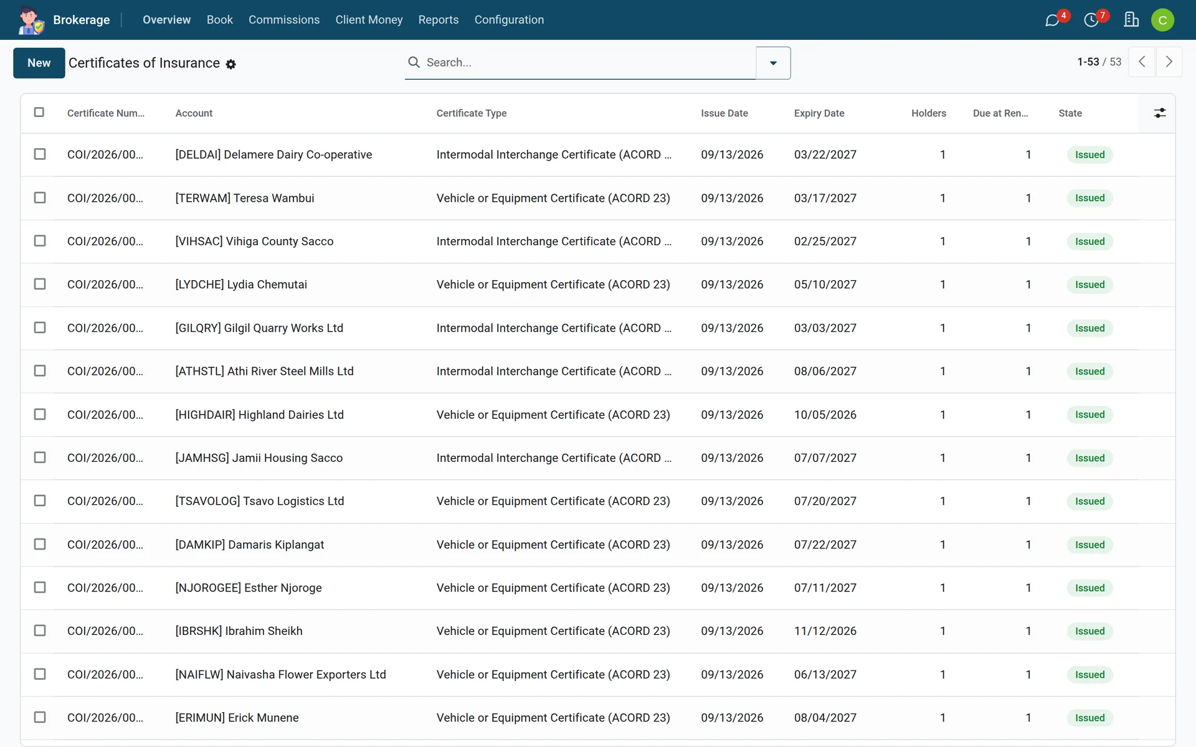Open the Configuration menu
The height and width of the screenshot is (747, 1196).
[x=509, y=20]
